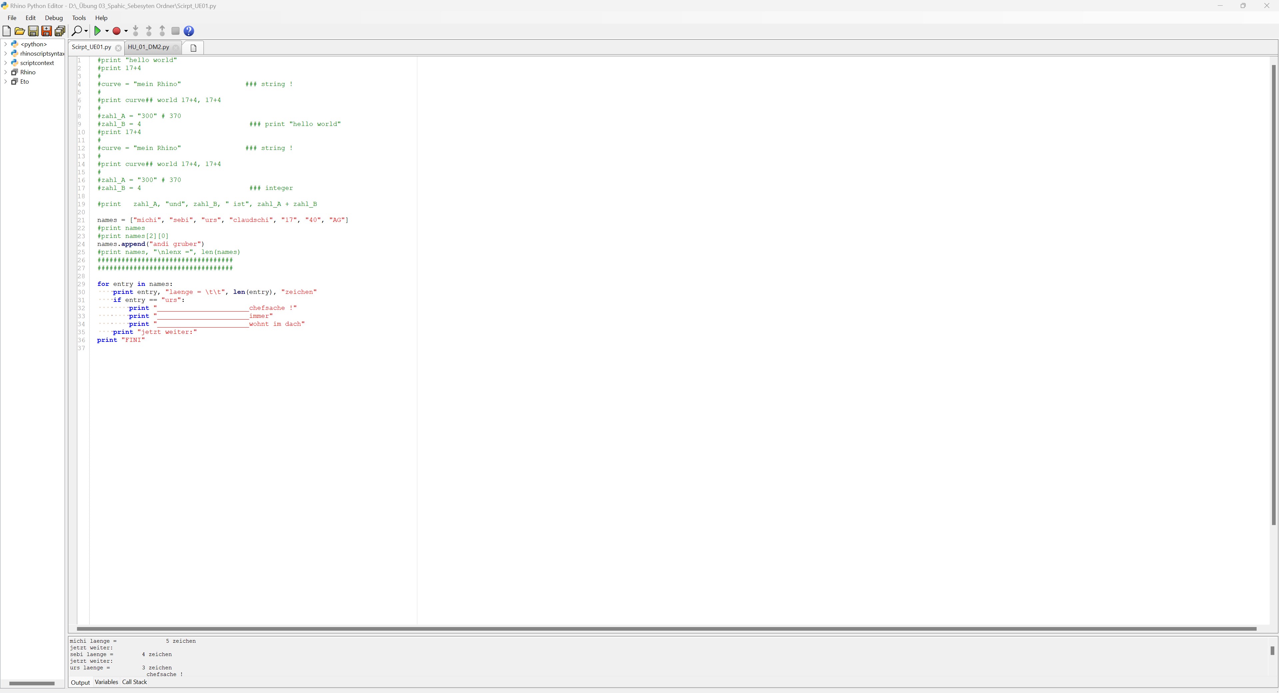Save all open scripts
The image size is (1279, 693).
click(x=60, y=31)
